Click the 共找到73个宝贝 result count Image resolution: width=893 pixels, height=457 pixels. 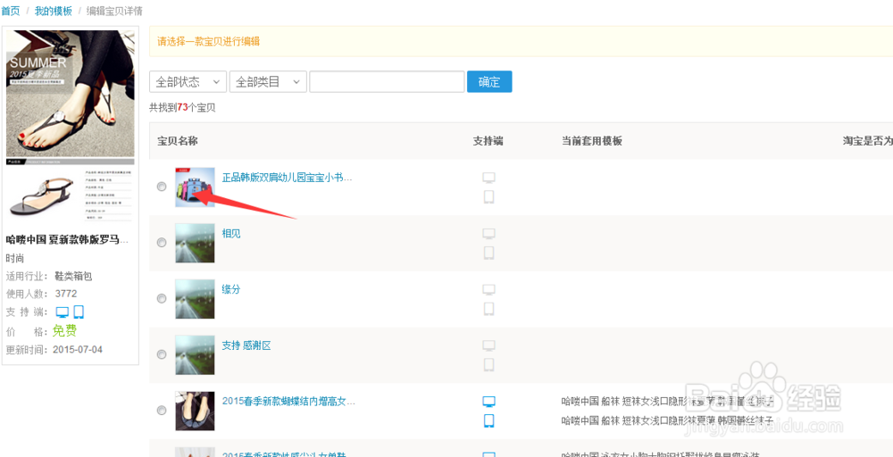pyautogui.click(x=182, y=107)
